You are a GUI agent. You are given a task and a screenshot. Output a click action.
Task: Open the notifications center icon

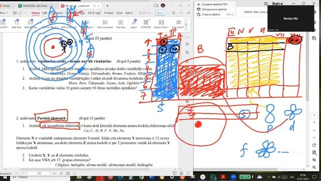coord(314,177)
